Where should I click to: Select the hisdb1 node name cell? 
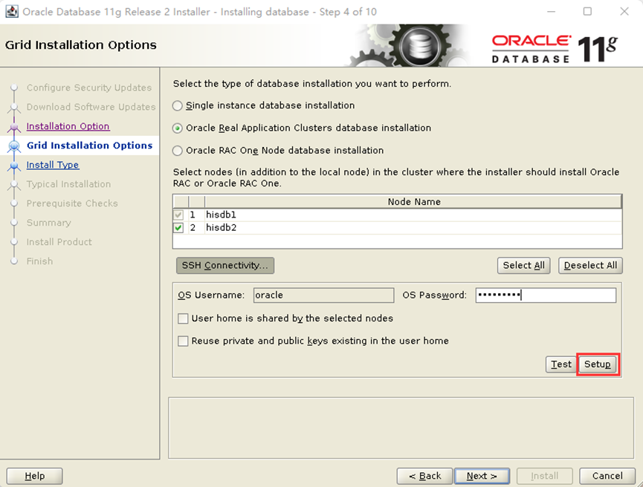point(413,215)
